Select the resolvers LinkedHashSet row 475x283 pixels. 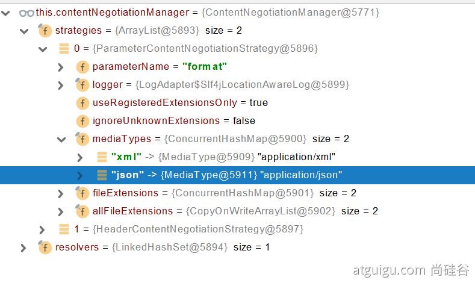click(x=163, y=247)
